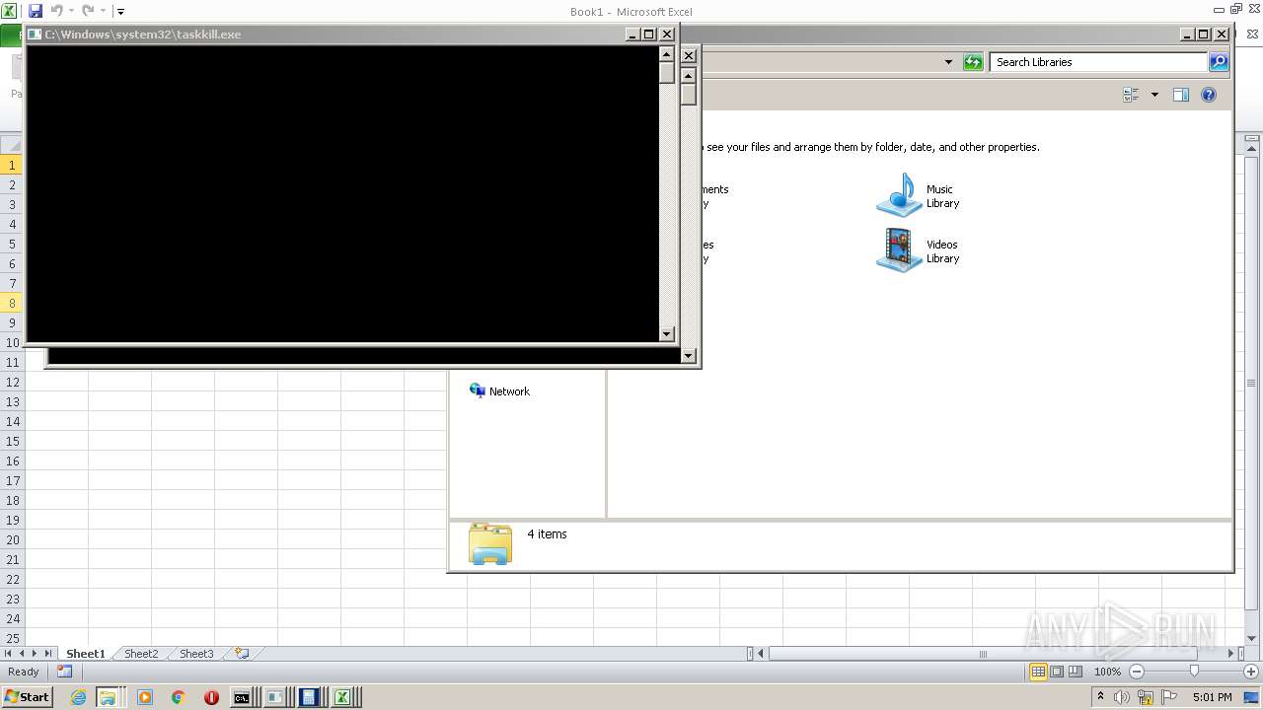Click the zoom in plus button
1263x710 pixels.
1250,672
